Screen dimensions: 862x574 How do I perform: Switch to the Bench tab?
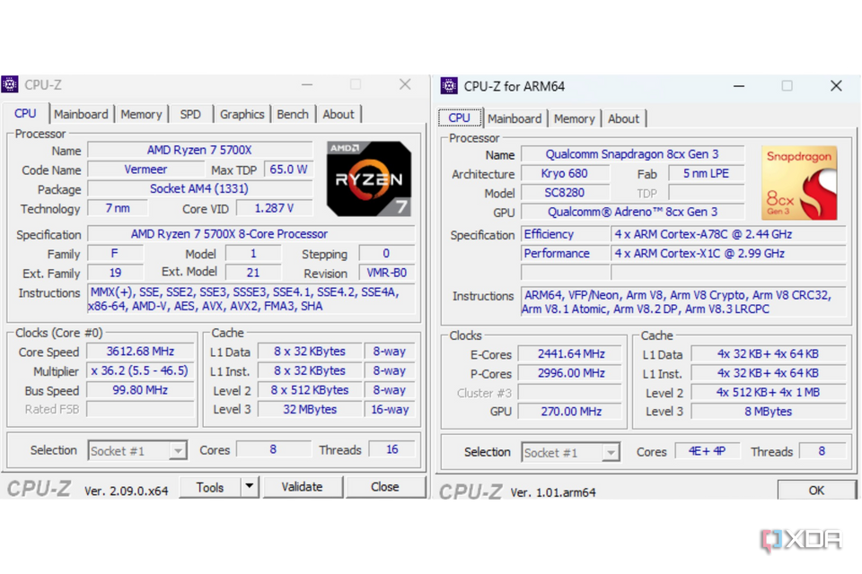293,114
